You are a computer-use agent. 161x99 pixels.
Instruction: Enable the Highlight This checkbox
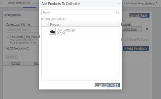point(7,36)
